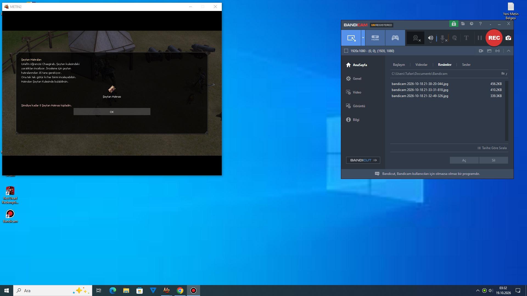Viewport: 527px width, 296px height.
Task: Click the video capture icon in status row
Action: click(481, 51)
